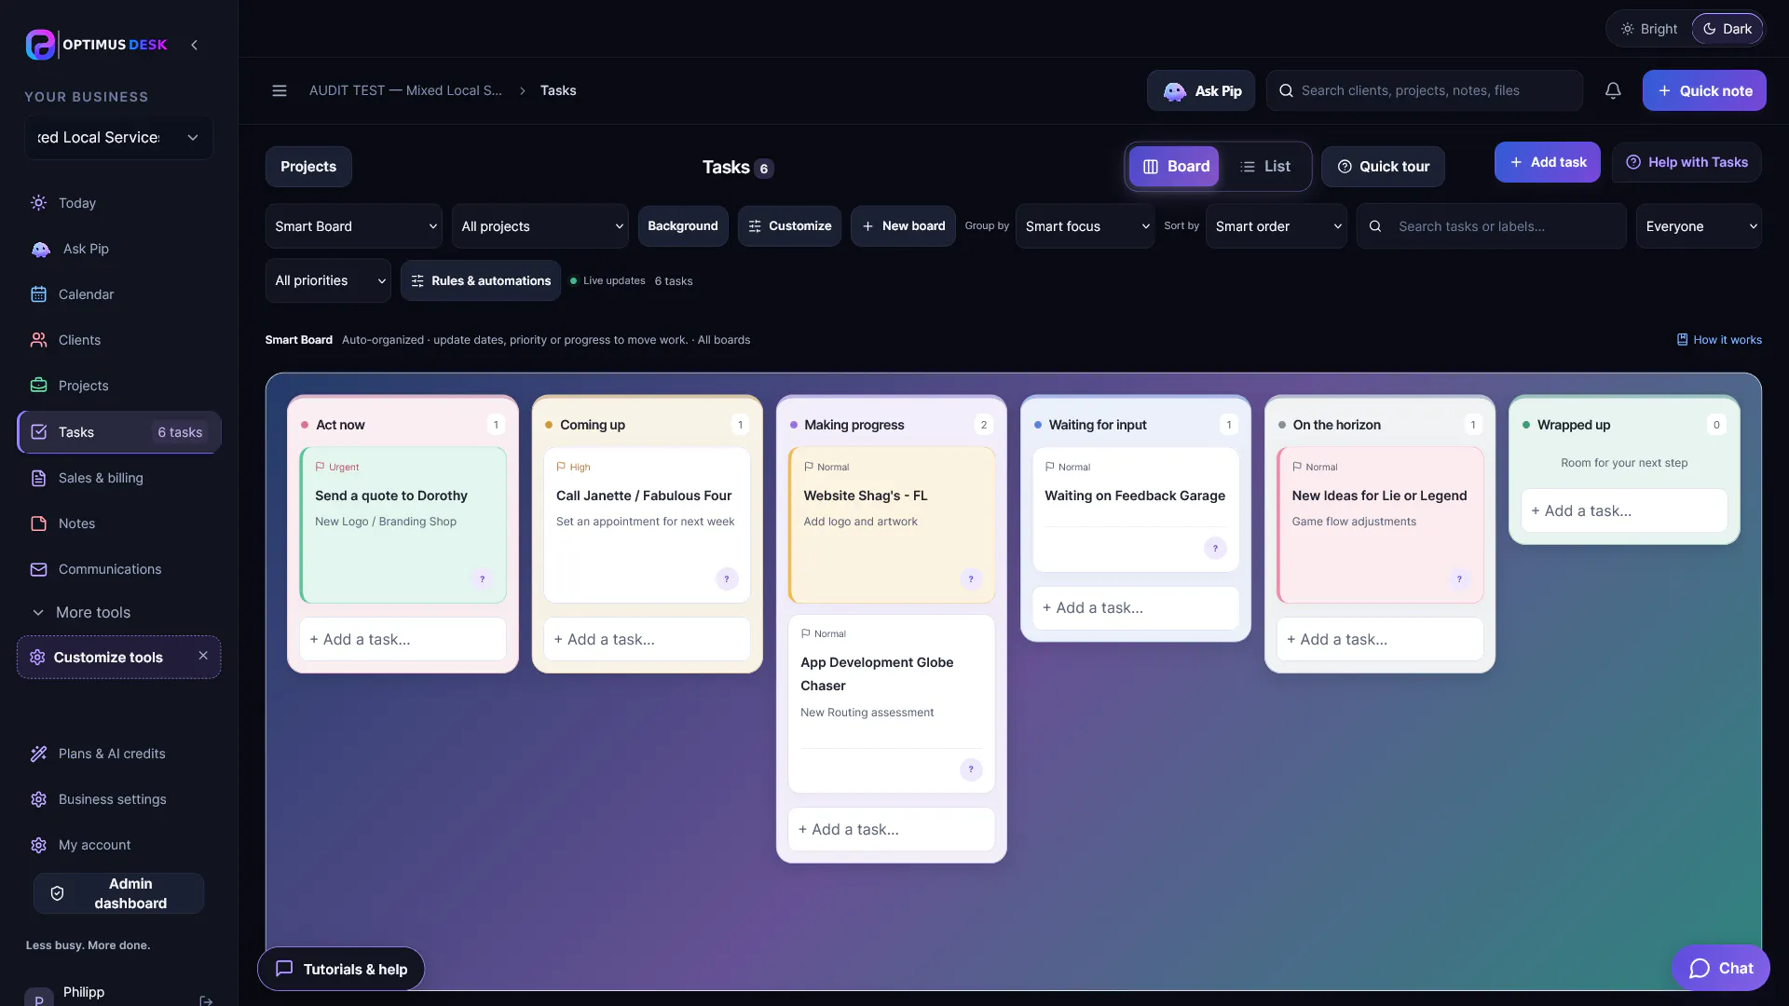
Task: Click Add a task in Act now column
Action: [403, 639]
